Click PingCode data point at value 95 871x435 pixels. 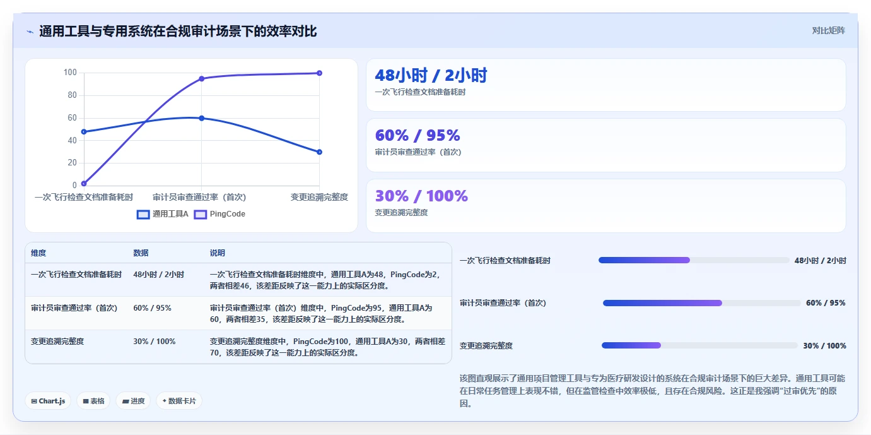[x=202, y=78]
